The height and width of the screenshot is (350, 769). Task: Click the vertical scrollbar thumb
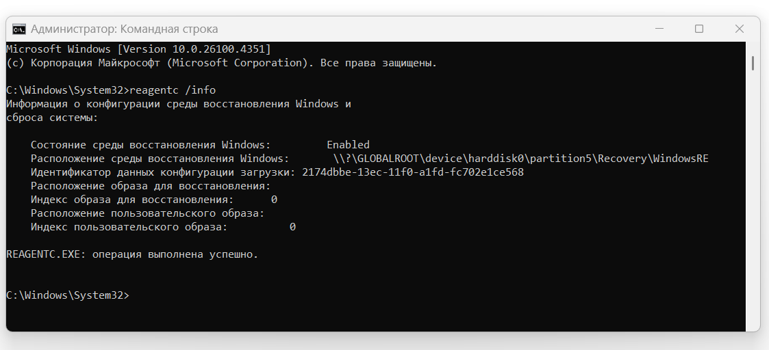[x=753, y=63]
